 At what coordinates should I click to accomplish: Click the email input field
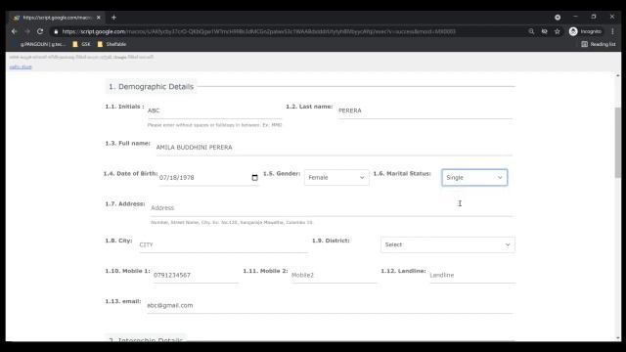pos(330,305)
